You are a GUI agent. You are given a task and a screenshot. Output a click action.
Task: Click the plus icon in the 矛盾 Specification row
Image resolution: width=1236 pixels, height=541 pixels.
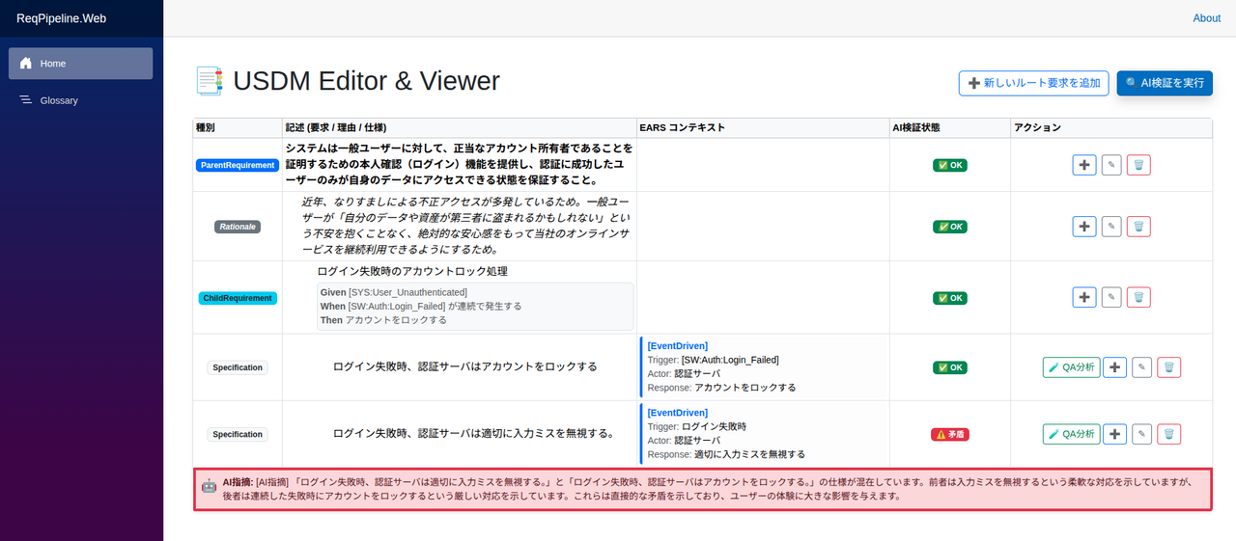pyautogui.click(x=1114, y=434)
